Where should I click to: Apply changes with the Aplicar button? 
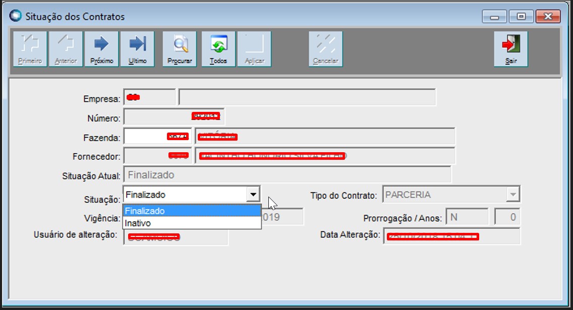[254, 49]
